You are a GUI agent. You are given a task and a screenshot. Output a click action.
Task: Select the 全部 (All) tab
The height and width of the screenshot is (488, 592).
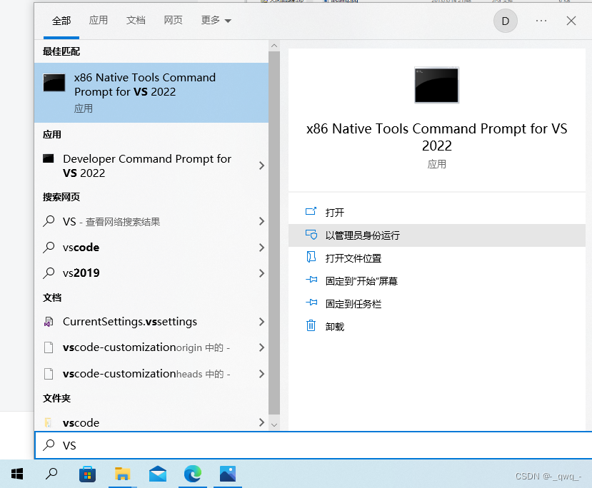(x=61, y=21)
